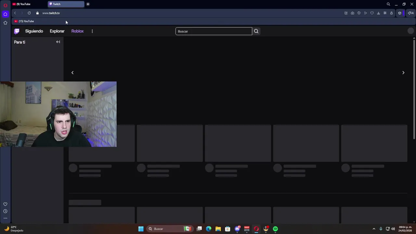Viewport: 416px width, 234px height.
Task: Open the clock and date panel
Action: click(405, 229)
